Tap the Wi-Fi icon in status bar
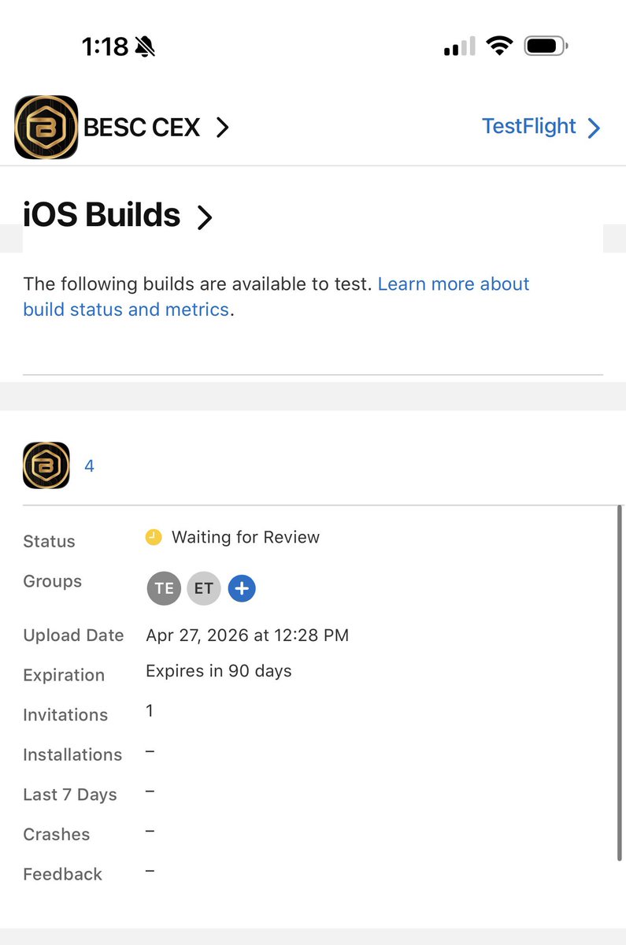The image size is (626, 945). tap(499, 46)
